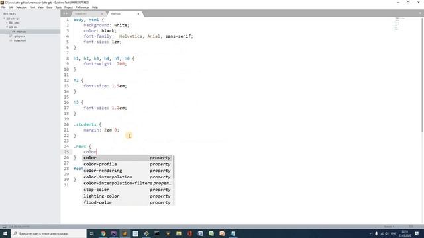Image resolution: width=424 pixels, height=238 pixels.
Task: Collapse the css folder
Action: pyautogui.click(x=7, y=27)
